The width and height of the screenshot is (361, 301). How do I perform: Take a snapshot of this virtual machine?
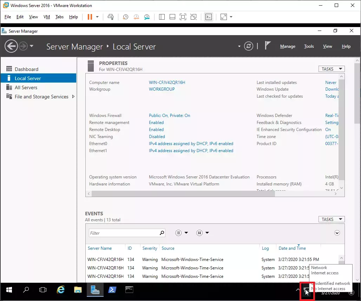(125, 17)
